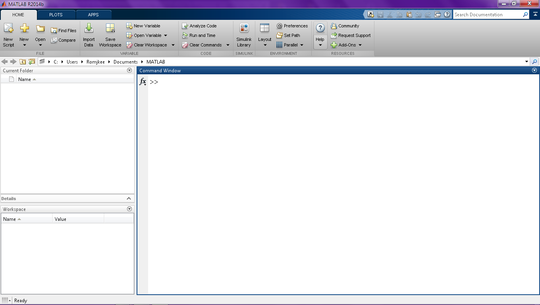
Task: Expand the Clear Workspace dropdown arrow
Action: tap(173, 45)
